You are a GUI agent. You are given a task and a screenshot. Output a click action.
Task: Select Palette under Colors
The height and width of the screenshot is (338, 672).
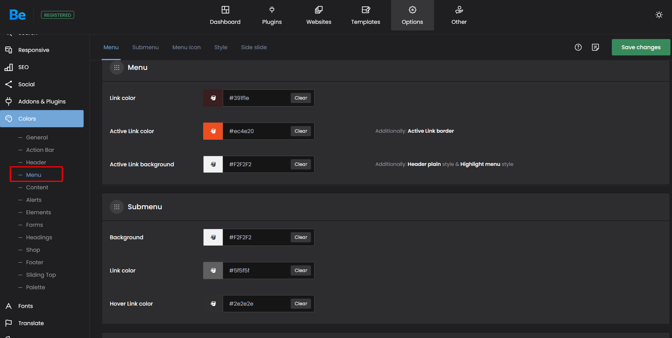click(x=36, y=287)
